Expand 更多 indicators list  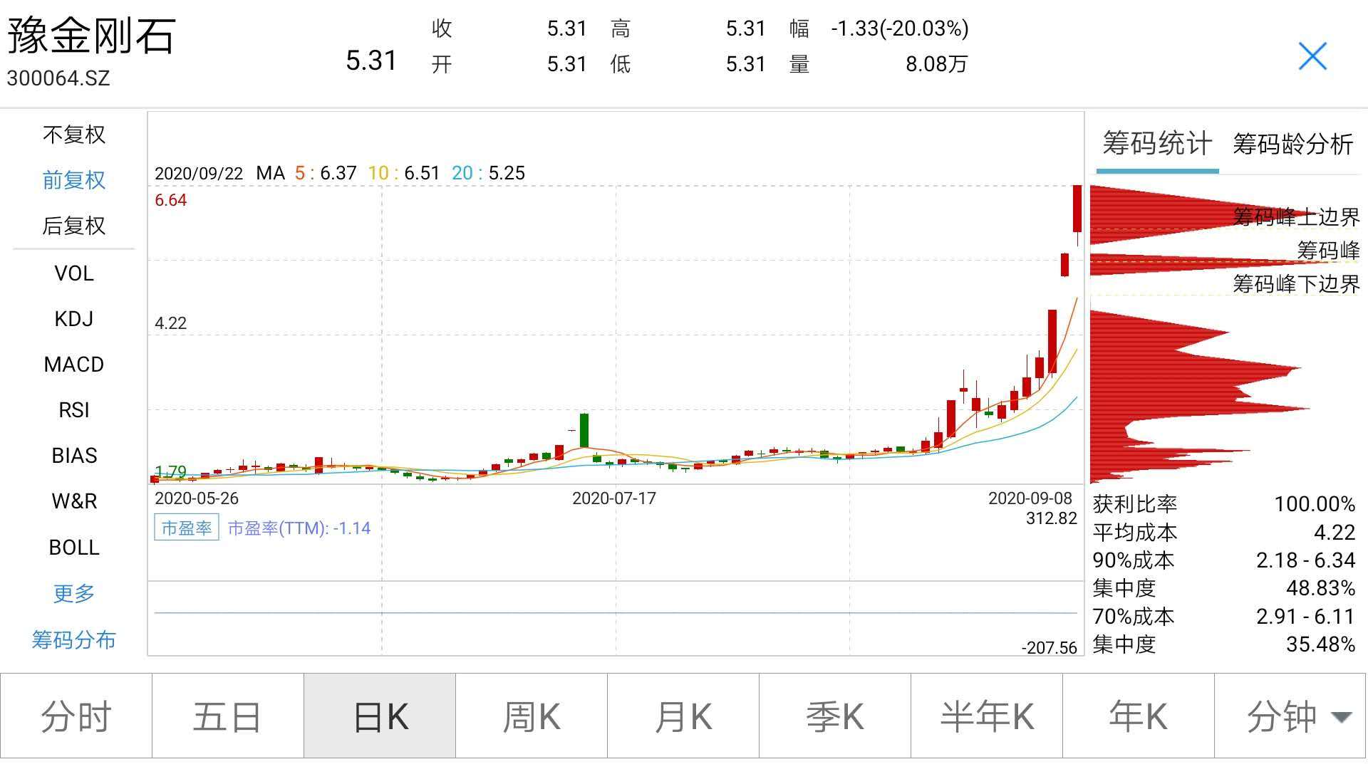click(x=74, y=593)
